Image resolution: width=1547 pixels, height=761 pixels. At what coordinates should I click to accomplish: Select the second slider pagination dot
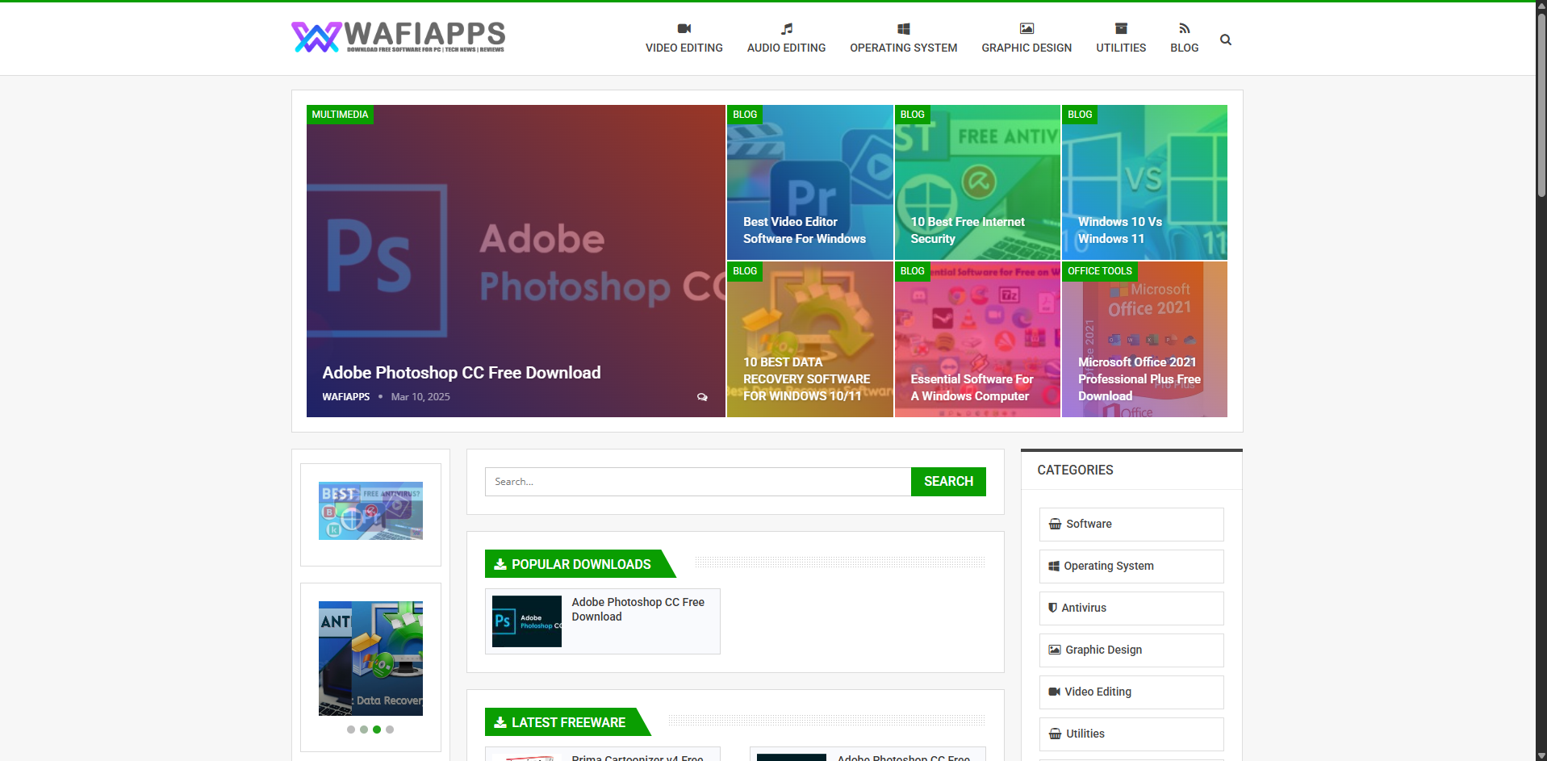[x=364, y=730]
